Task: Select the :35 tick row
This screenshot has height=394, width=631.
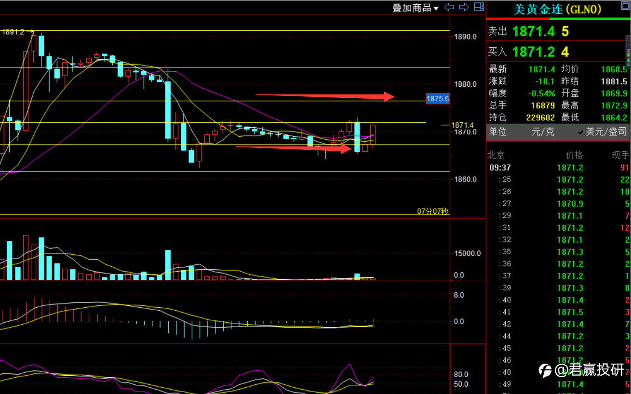Action: click(x=558, y=252)
